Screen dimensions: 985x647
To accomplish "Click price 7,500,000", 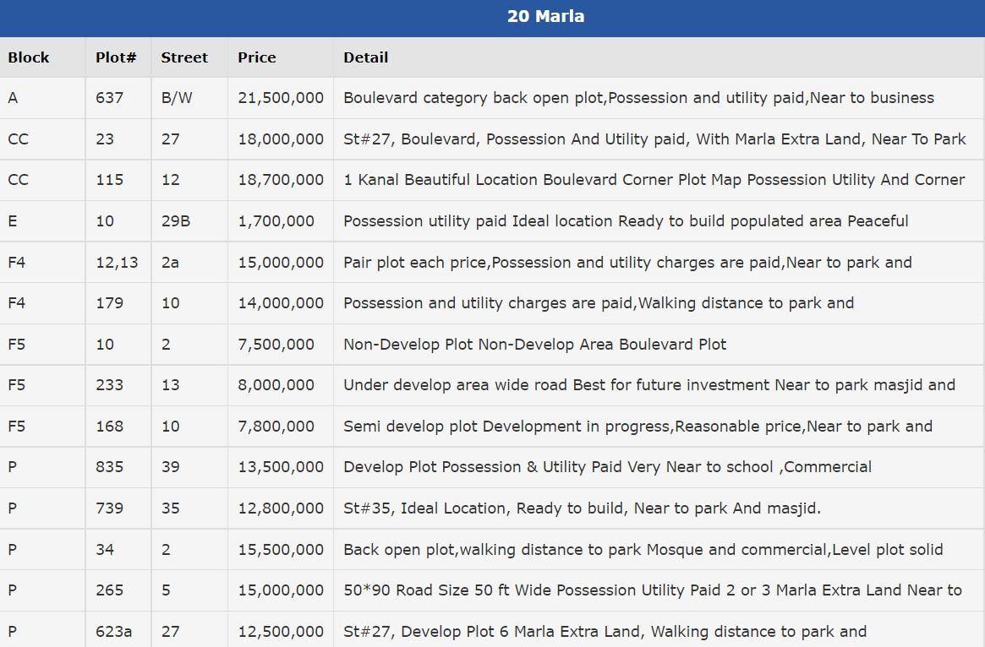I will (276, 345).
